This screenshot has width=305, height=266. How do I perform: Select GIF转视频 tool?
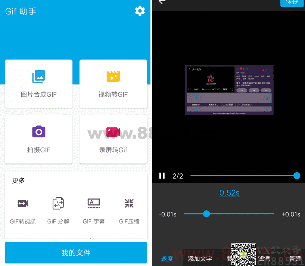click(x=23, y=211)
